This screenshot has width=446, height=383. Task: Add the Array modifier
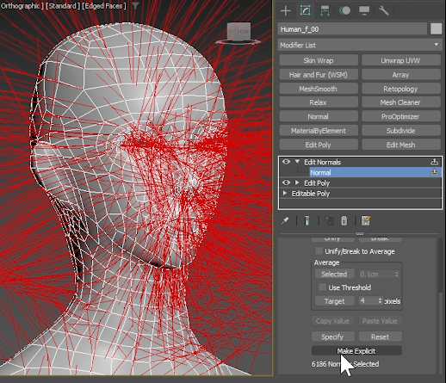(401, 75)
